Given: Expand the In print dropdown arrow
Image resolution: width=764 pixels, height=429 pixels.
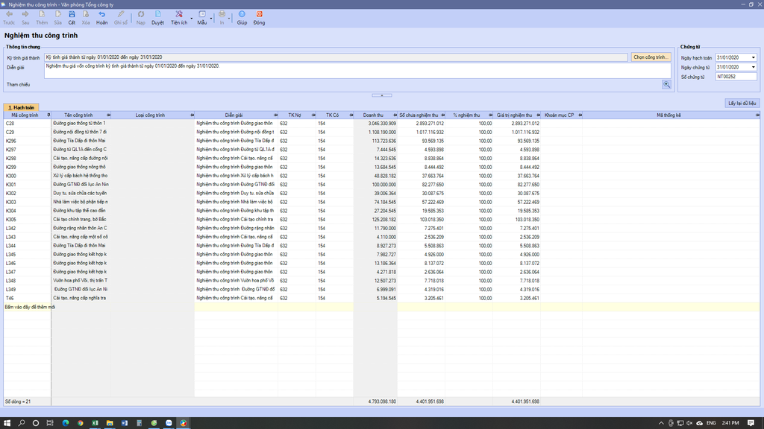Looking at the screenshot, I should tap(229, 19).
